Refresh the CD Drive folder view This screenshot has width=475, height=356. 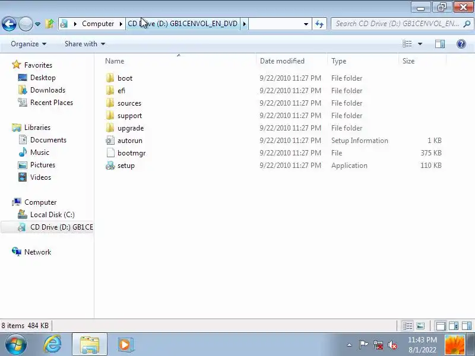pos(319,24)
